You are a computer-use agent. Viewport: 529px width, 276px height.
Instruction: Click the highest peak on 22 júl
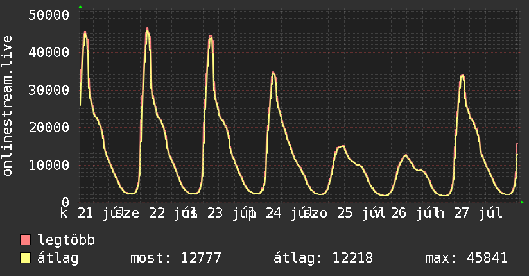[147, 29]
